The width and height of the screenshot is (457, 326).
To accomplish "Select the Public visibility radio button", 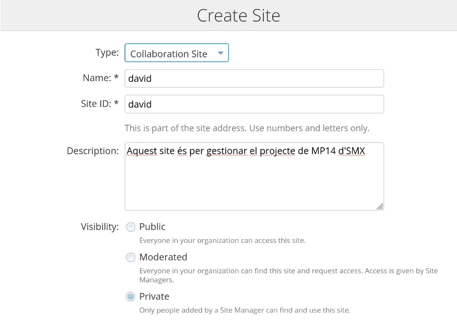I will [131, 227].
